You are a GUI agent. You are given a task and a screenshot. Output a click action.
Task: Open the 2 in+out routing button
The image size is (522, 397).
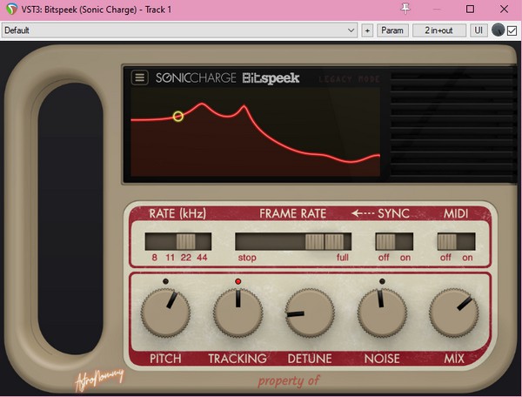click(x=438, y=30)
